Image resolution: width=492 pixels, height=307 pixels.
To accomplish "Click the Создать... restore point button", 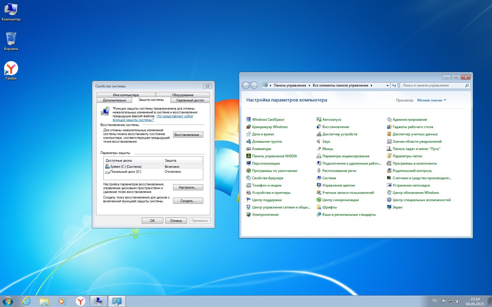I will (188, 201).
